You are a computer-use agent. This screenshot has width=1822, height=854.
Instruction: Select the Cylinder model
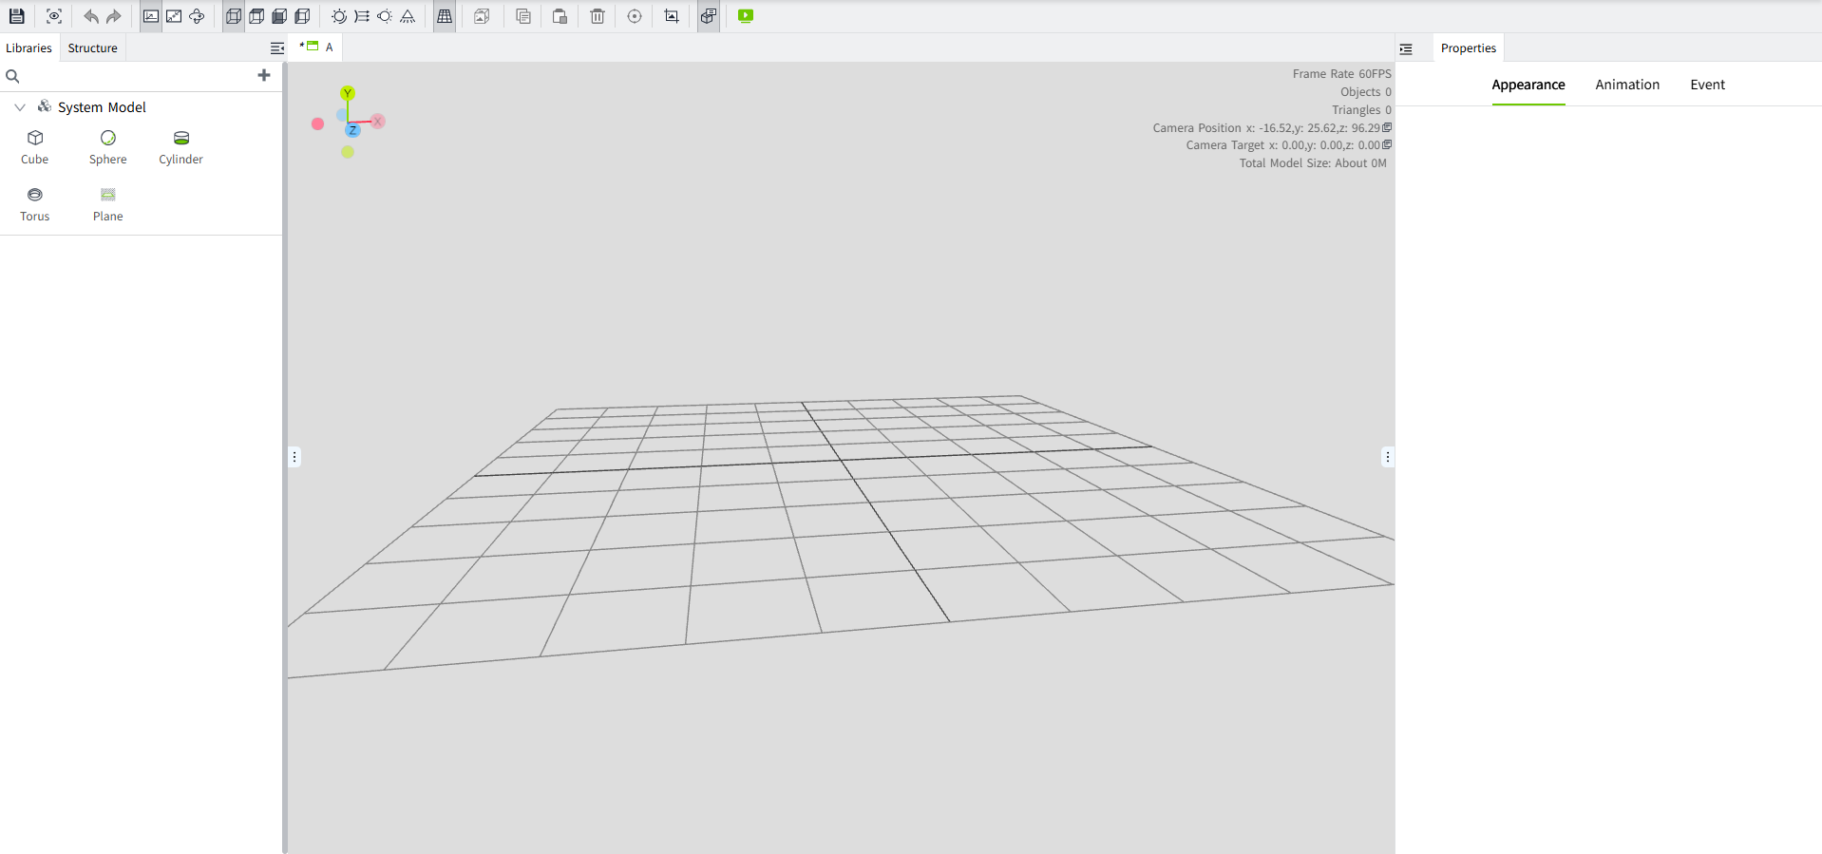coord(180,146)
